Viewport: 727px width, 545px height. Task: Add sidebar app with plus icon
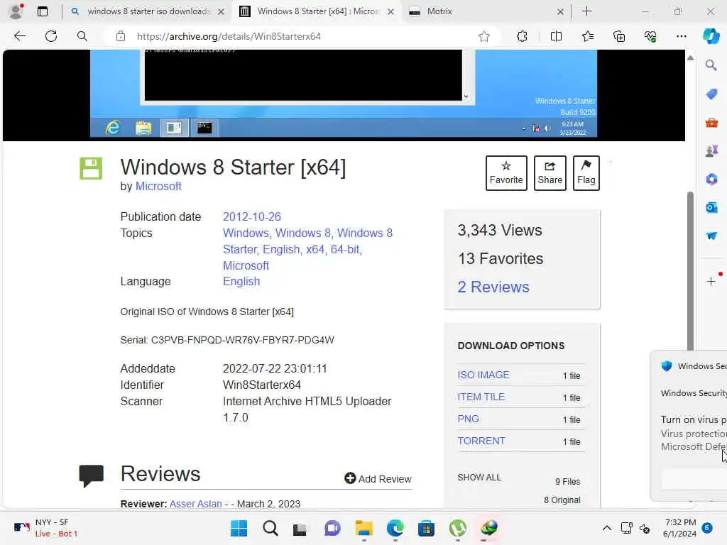click(711, 281)
